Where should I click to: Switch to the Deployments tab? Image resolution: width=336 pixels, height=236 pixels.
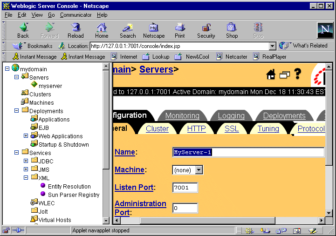(284, 116)
